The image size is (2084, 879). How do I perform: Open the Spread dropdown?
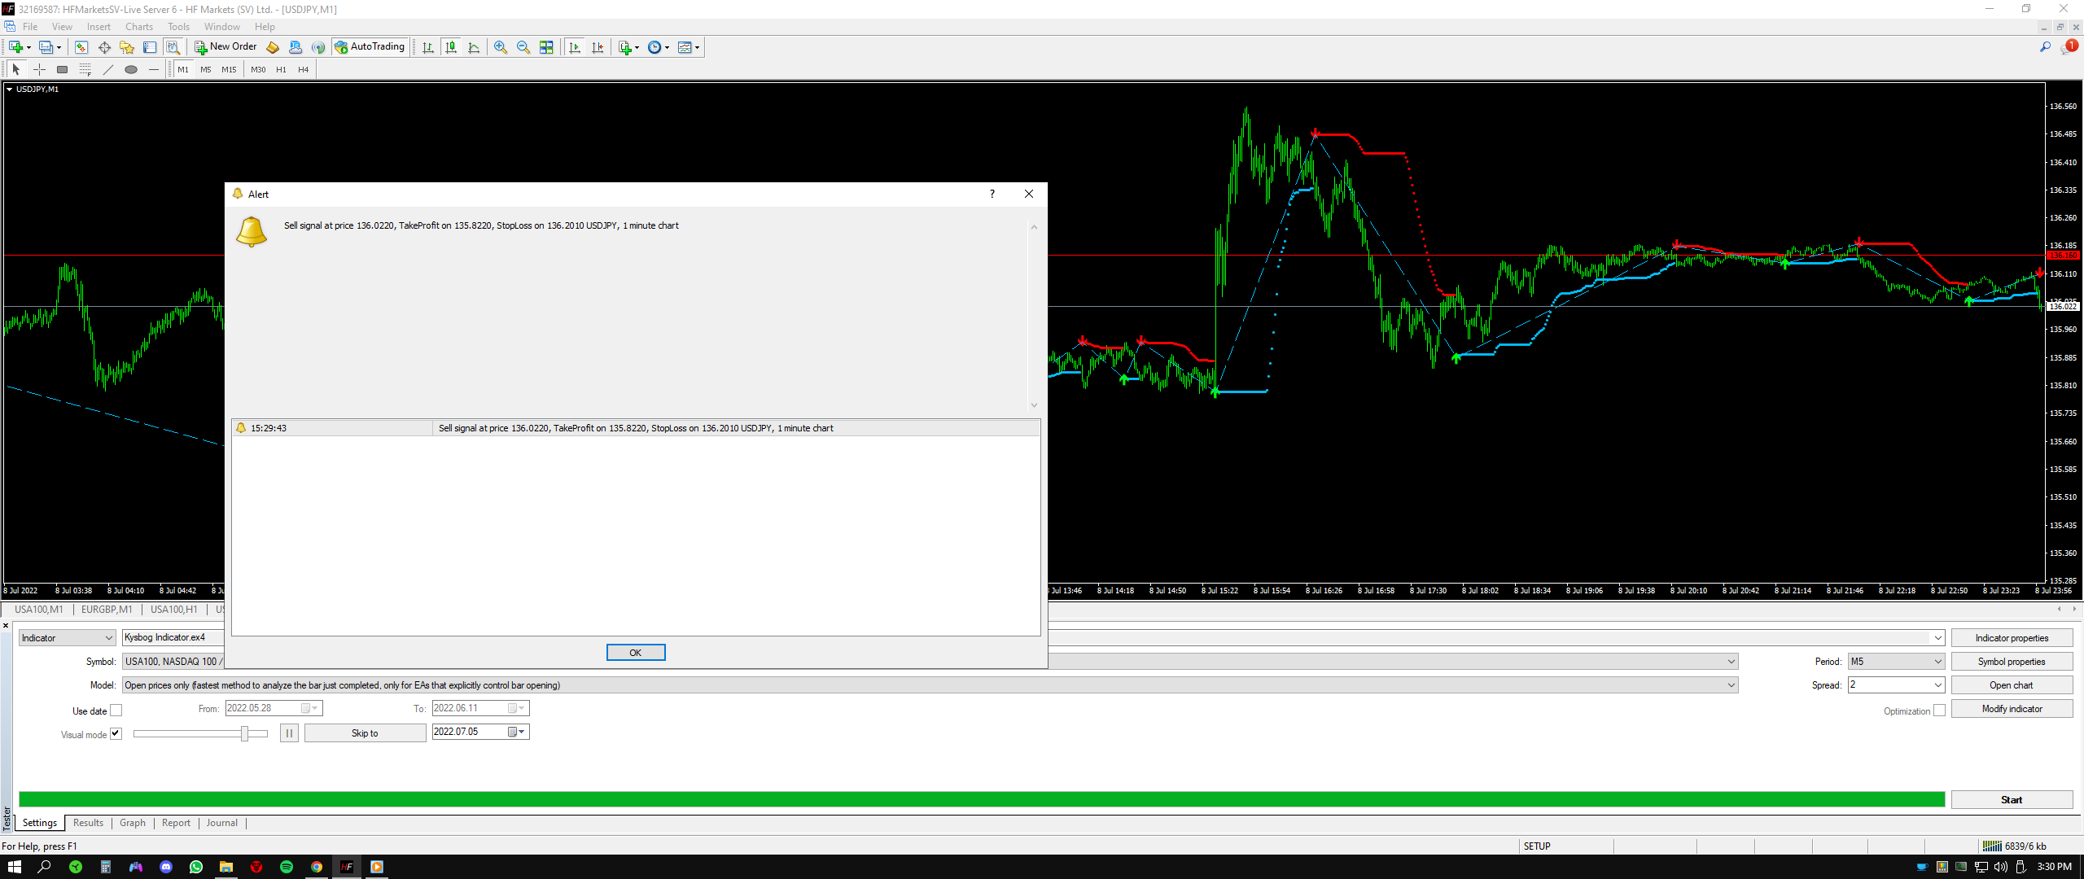pos(1937,685)
